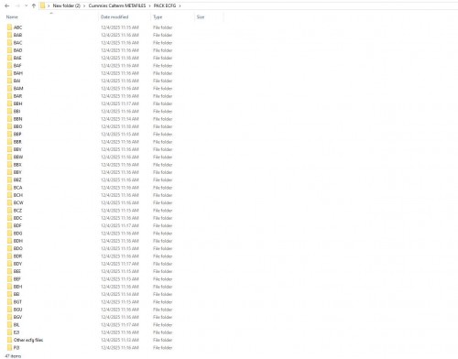The image size is (458, 359).
Task: Sort by the Name column header
Action: (12, 17)
